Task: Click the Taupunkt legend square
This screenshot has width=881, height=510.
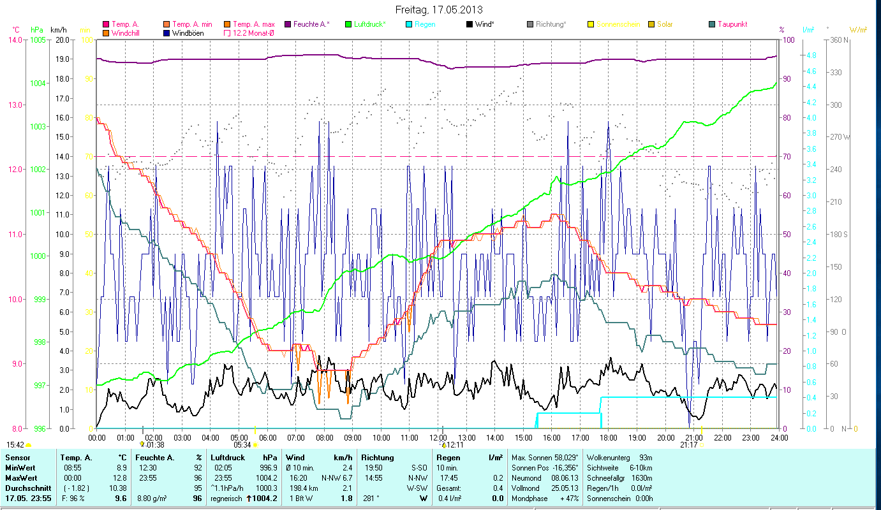Action: 712,24
